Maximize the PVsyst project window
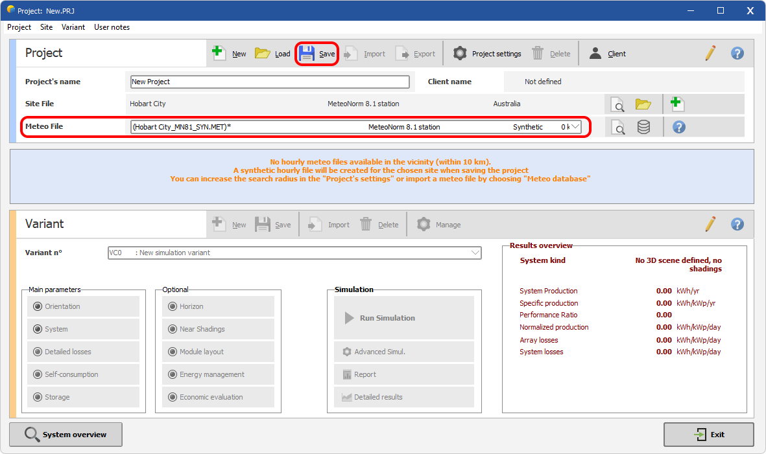Image resolution: width=766 pixels, height=454 pixels. coord(720,10)
